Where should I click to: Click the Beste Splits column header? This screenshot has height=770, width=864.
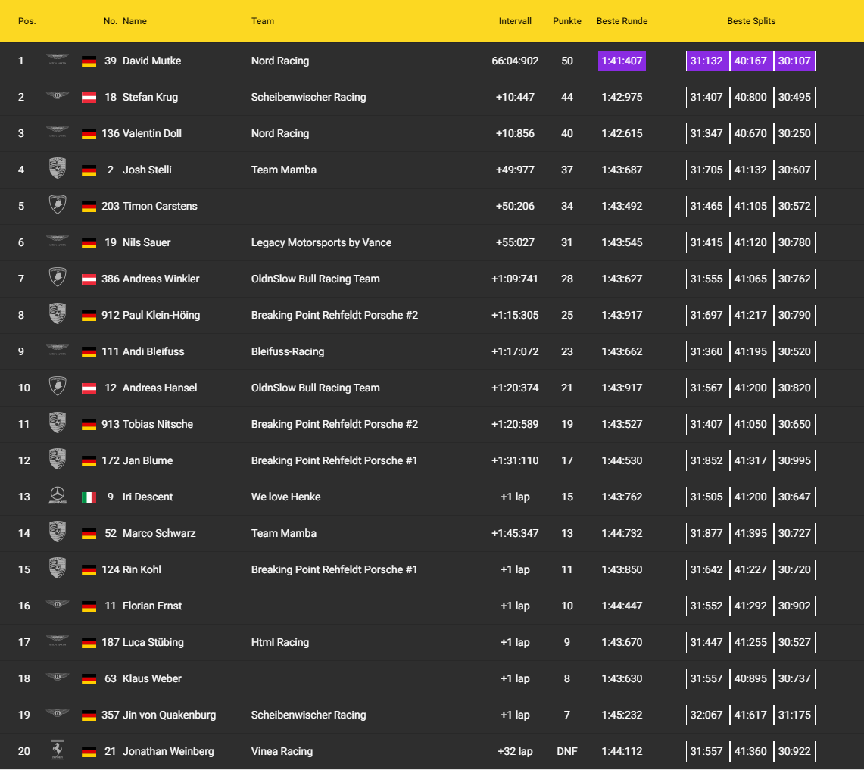pos(751,21)
